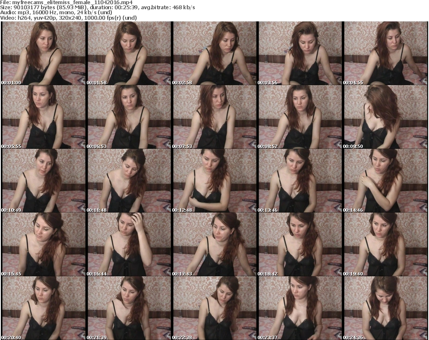Select the thumbnail stamped 00:18:42
Viewport: 429px width, 340px height.
300,244
